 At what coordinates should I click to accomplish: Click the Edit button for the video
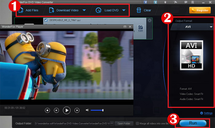[x=141, y=29]
